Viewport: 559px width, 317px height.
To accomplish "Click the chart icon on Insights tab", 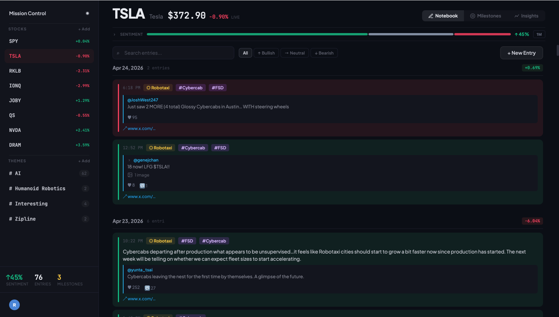I will pyautogui.click(x=517, y=16).
